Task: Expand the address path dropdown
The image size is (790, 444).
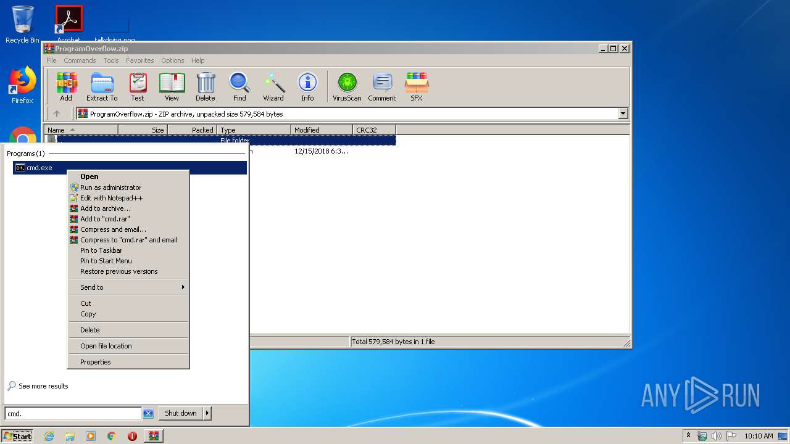Action: click(x=623, y=113)
